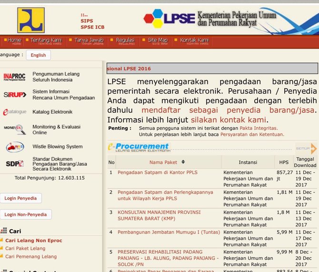
Task: Open the Tanya Jawab menu
Action: point(87,40)
